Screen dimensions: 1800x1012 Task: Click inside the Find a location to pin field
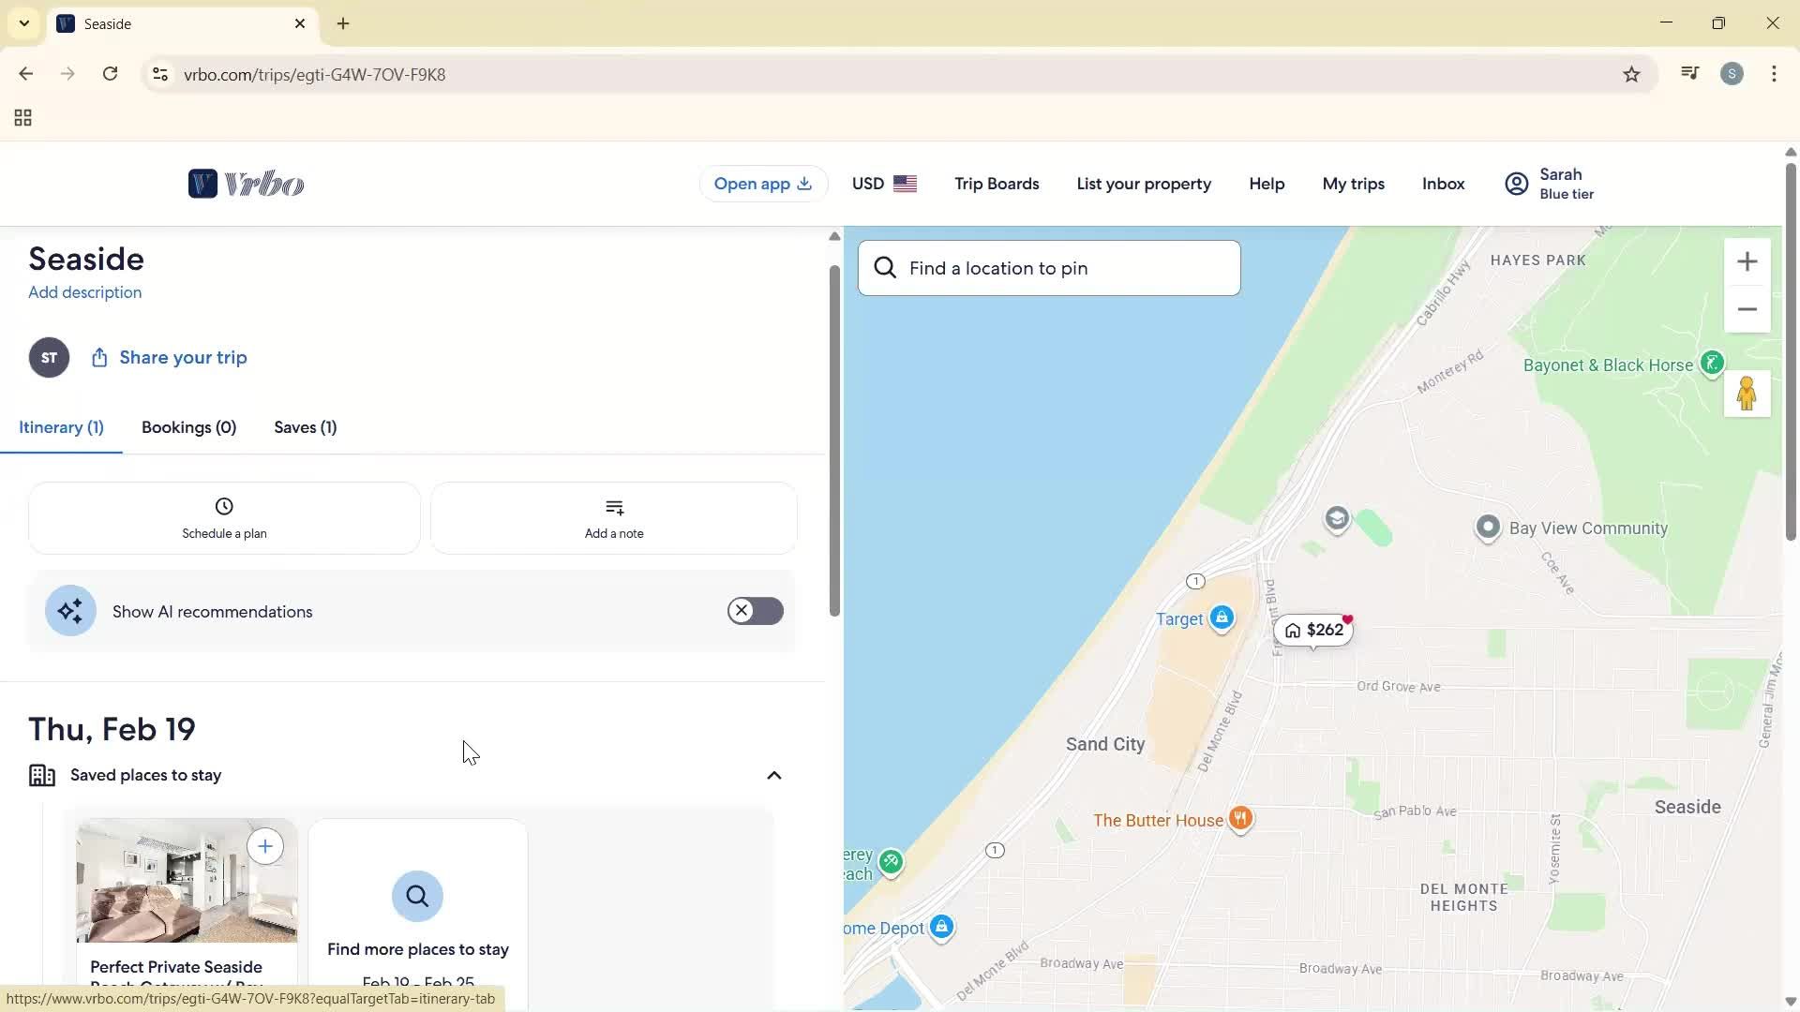tap(1048, 267)
